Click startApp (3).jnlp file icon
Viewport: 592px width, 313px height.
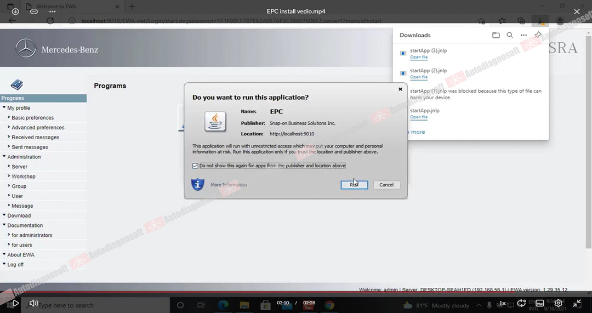point(403,53)
